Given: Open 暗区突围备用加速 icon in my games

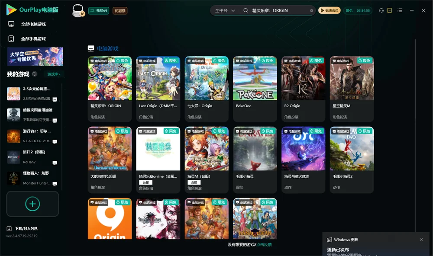Looking at the screenshot, I should [13, 115].
